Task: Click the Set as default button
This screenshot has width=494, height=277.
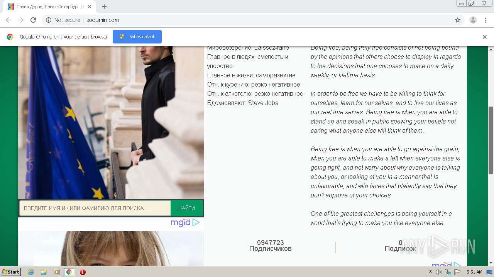Action: (137, 37)
